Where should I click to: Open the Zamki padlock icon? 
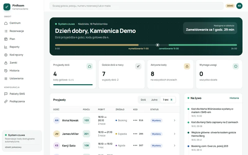pos(6,63)
